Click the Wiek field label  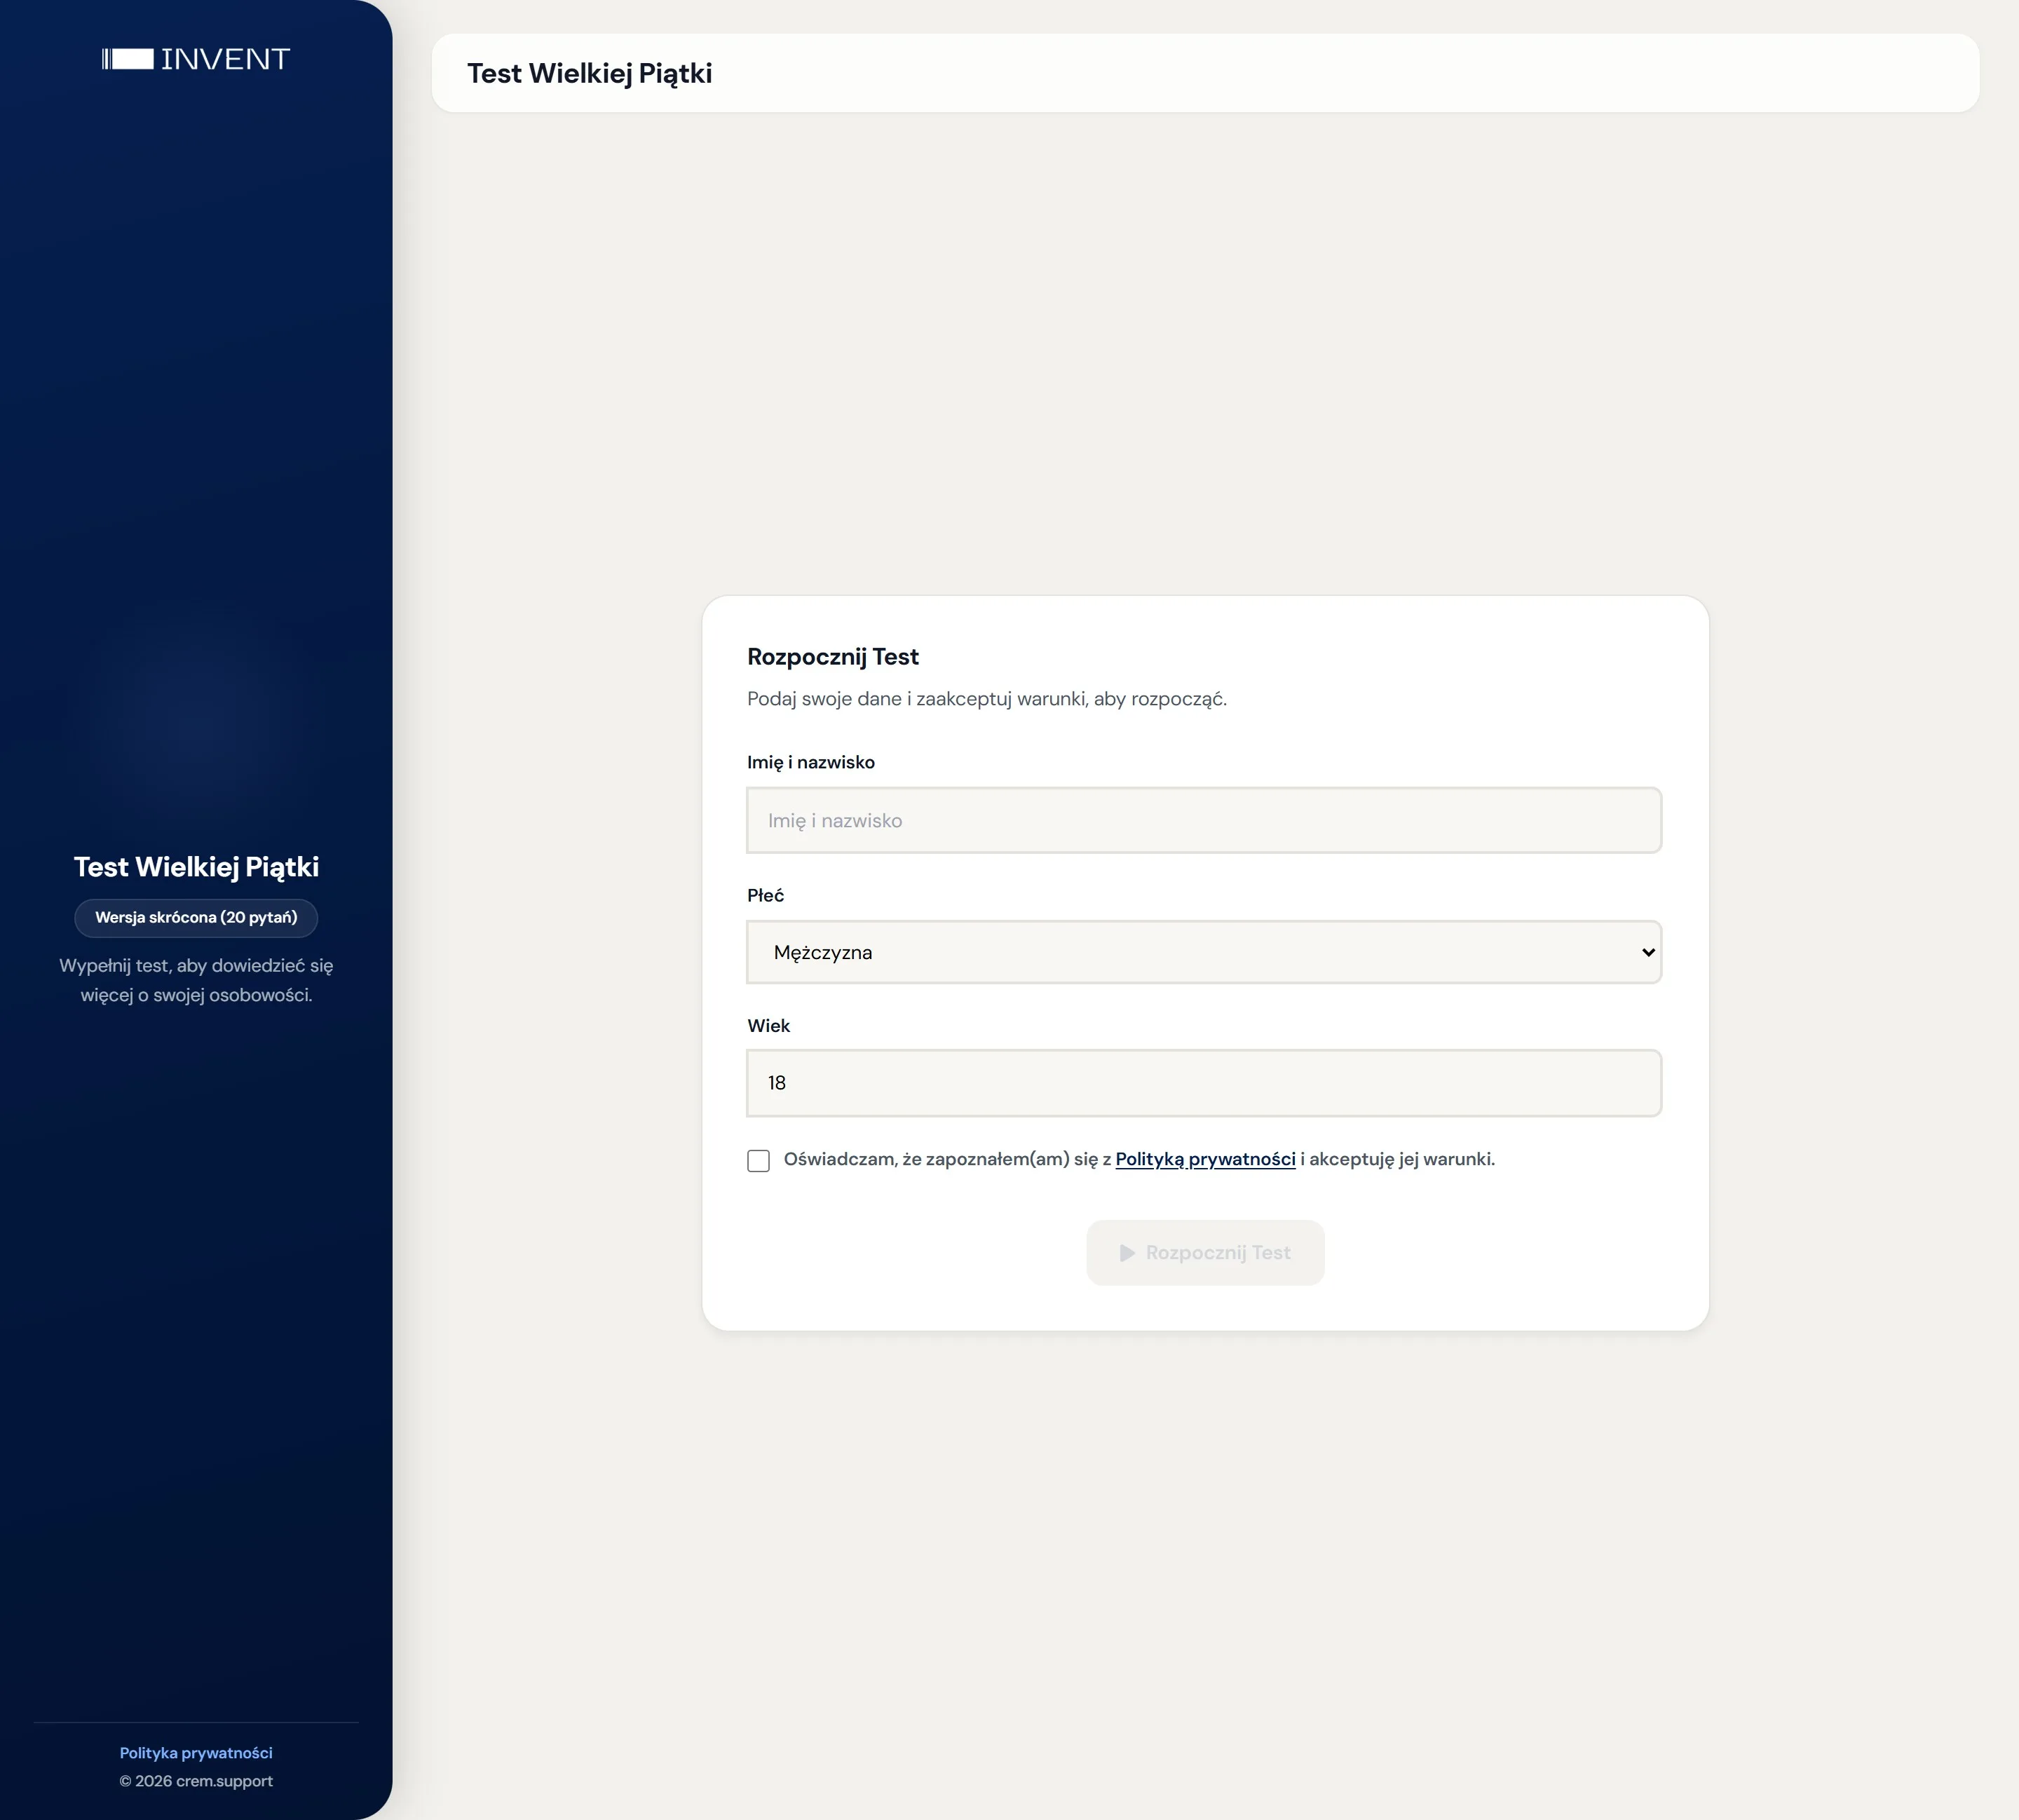pos(768,1026)
